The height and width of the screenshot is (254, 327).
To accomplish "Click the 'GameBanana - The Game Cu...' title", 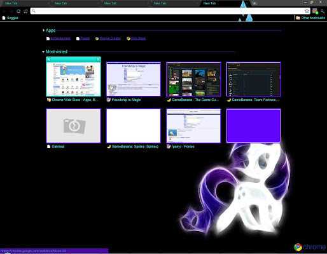I will pos(195,100).
